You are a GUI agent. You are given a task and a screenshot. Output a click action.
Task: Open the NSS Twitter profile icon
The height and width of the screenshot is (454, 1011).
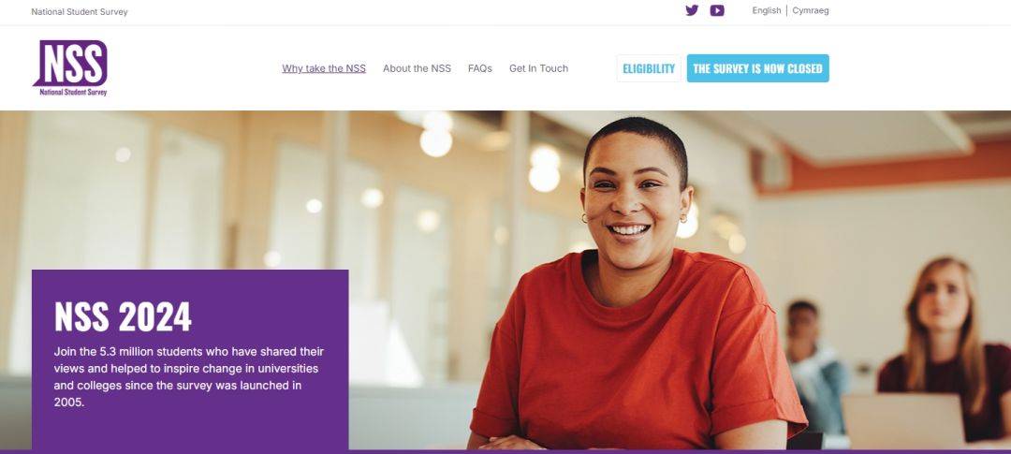tap(692, 10)
